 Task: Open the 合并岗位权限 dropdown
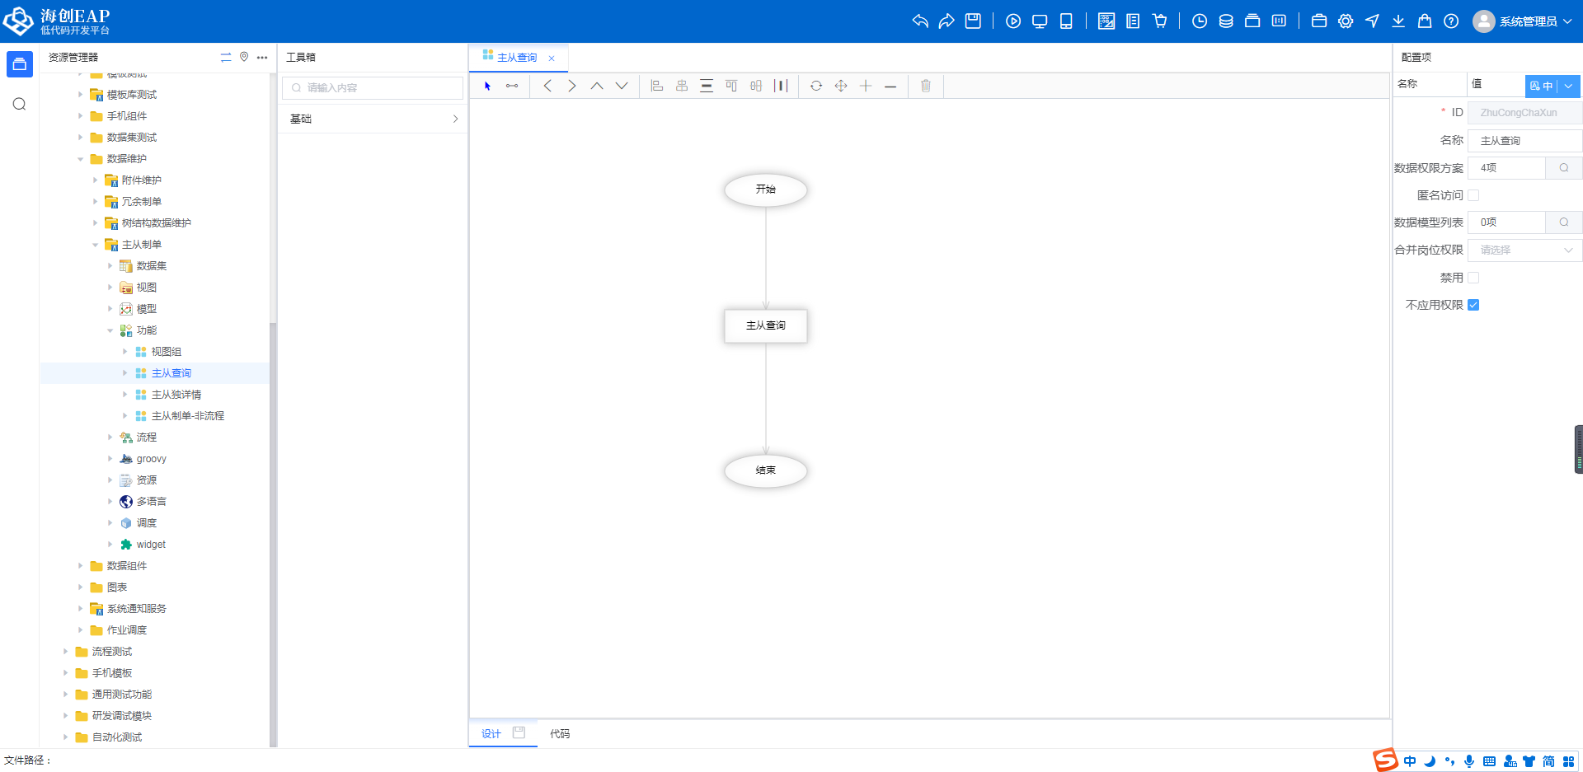click(x=1524, y=250)
